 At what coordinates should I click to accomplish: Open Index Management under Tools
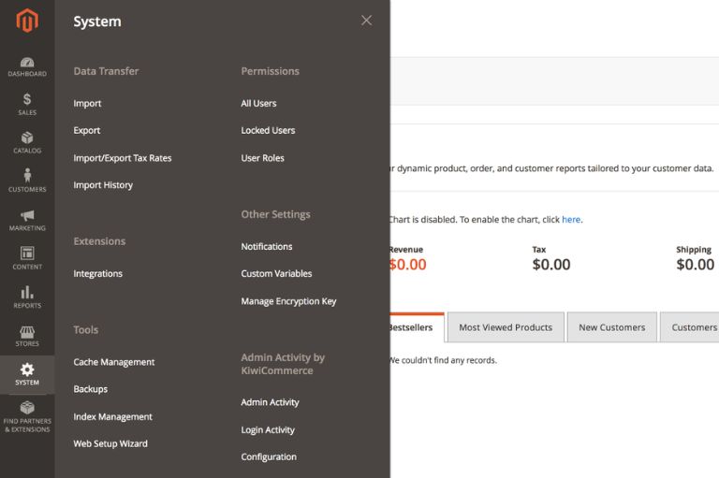tap(112, 417)
